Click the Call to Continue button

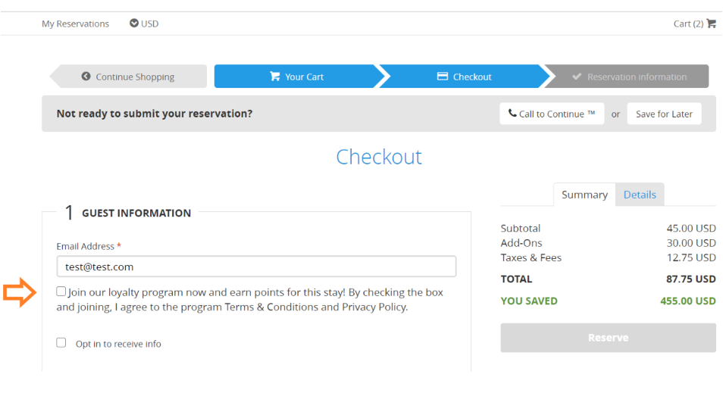(x=552, y=114)
